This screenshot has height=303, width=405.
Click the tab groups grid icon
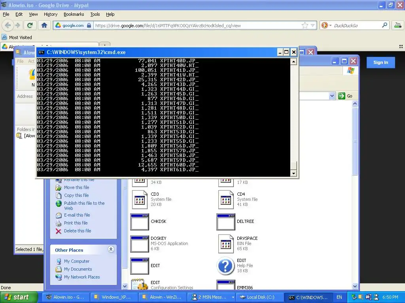[401, 47]
